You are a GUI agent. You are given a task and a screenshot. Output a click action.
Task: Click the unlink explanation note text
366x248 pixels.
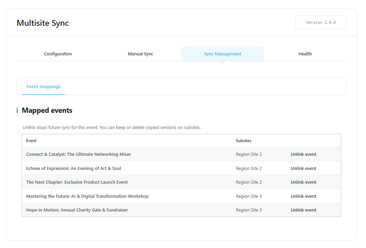(112, 128)
